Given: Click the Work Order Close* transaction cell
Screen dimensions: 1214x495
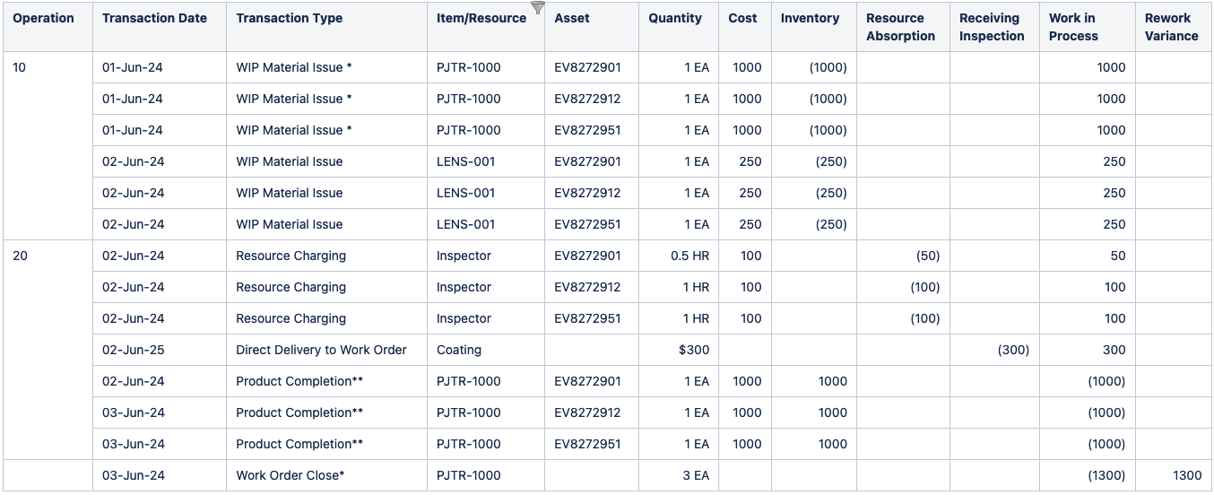Looking at the screenshot, I should point(290,475).
